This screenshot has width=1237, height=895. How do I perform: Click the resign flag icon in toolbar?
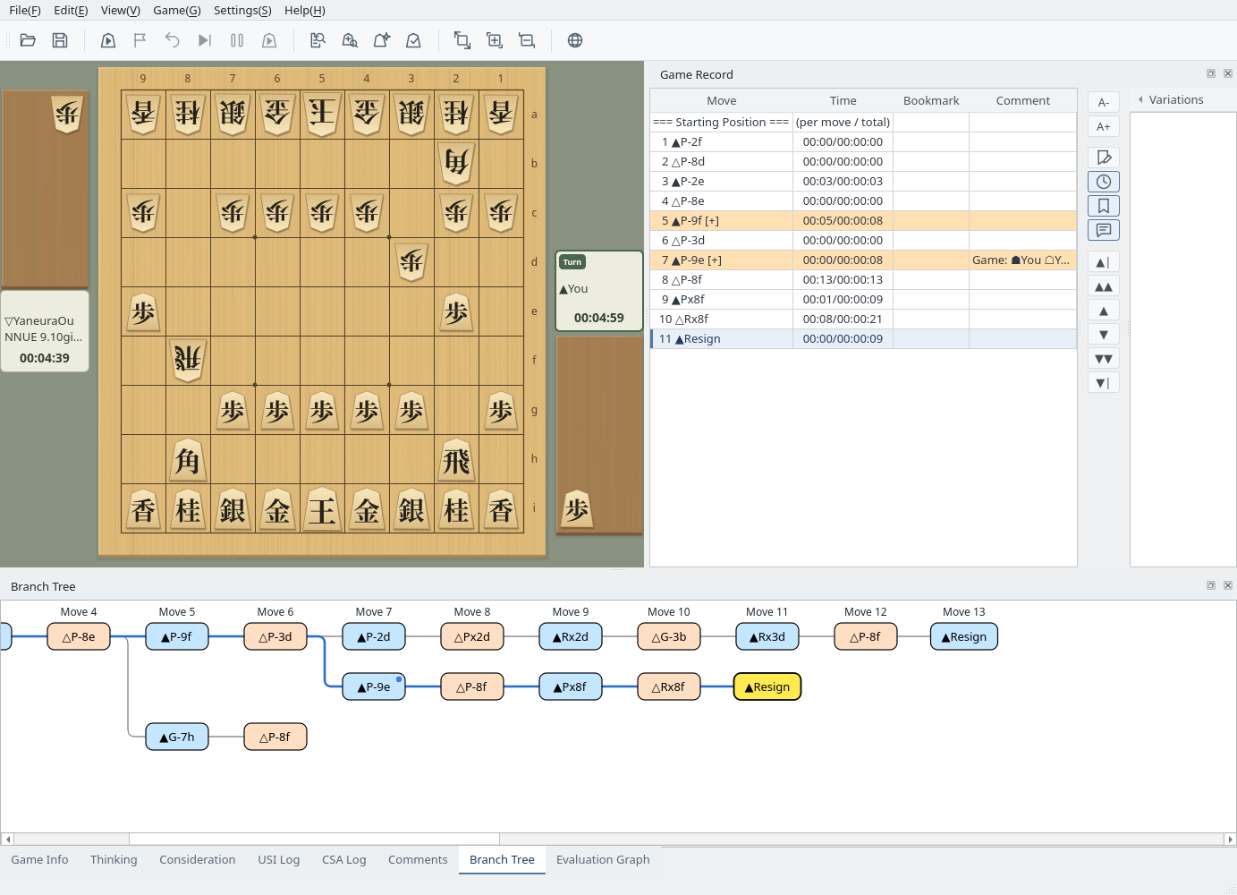(x=140, y=40)
